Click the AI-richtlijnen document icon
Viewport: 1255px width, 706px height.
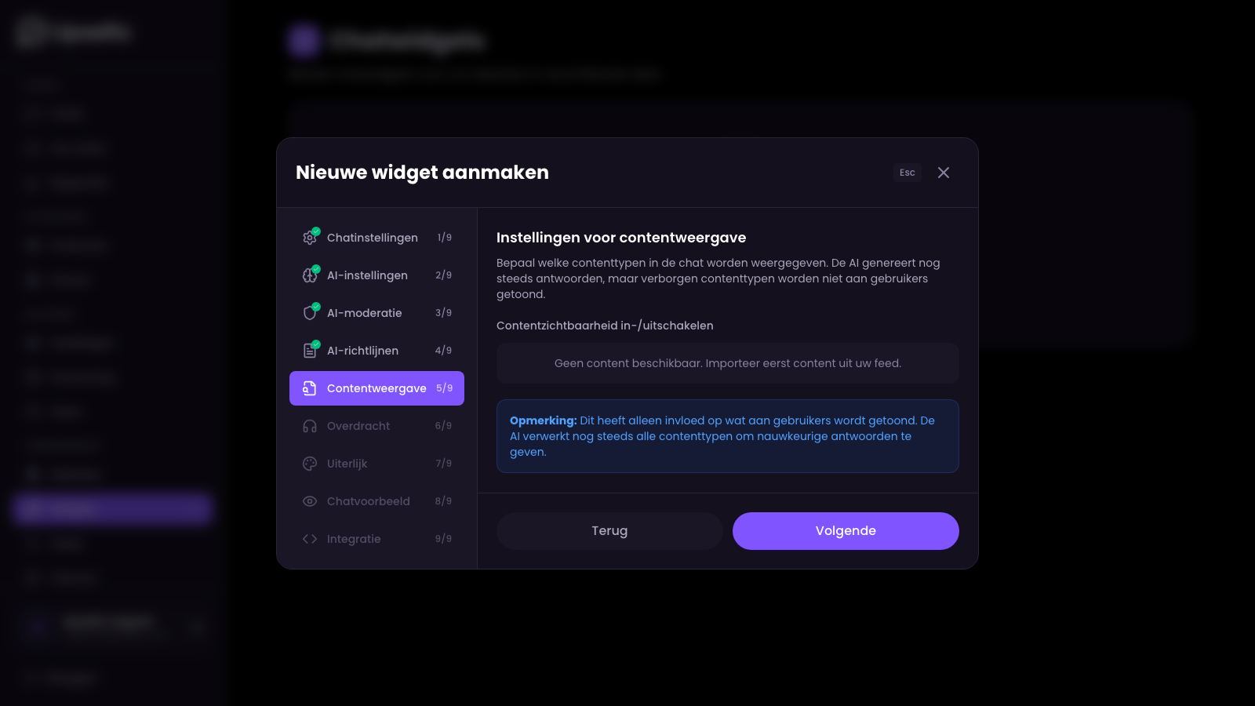tap(310, 351)
